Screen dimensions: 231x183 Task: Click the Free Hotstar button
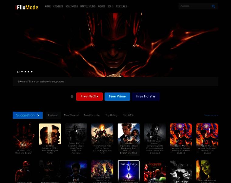146,96
